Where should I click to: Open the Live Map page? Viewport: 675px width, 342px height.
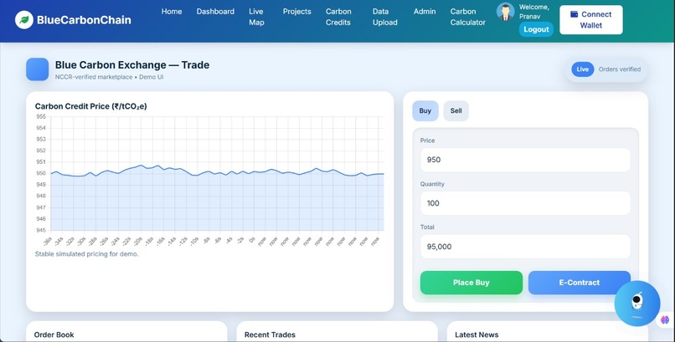click(x=256, y=17)
